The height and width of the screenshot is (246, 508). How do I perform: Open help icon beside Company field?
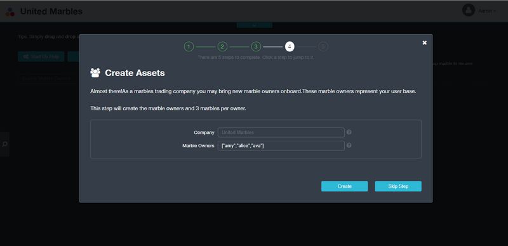coord(349,132)
